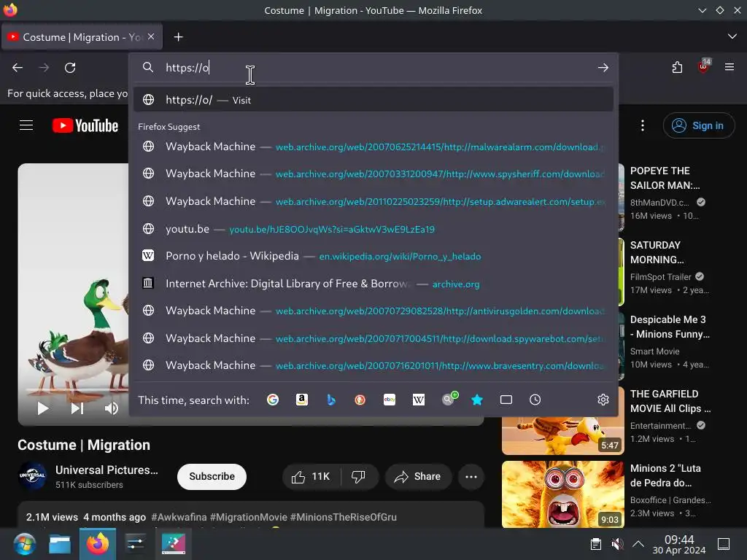Search with Wikipedia this time
747x560 pixels.
[418, 400]
